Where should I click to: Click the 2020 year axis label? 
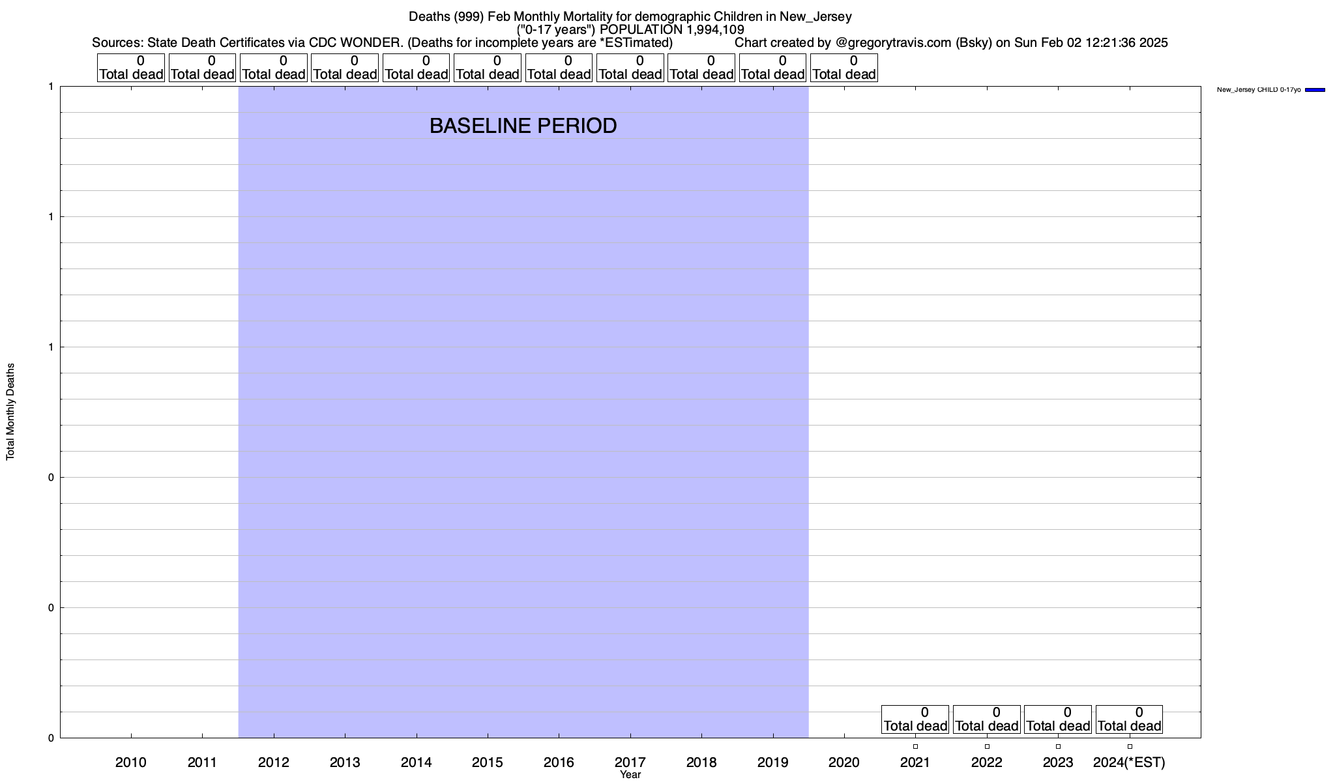coord(844,762)
